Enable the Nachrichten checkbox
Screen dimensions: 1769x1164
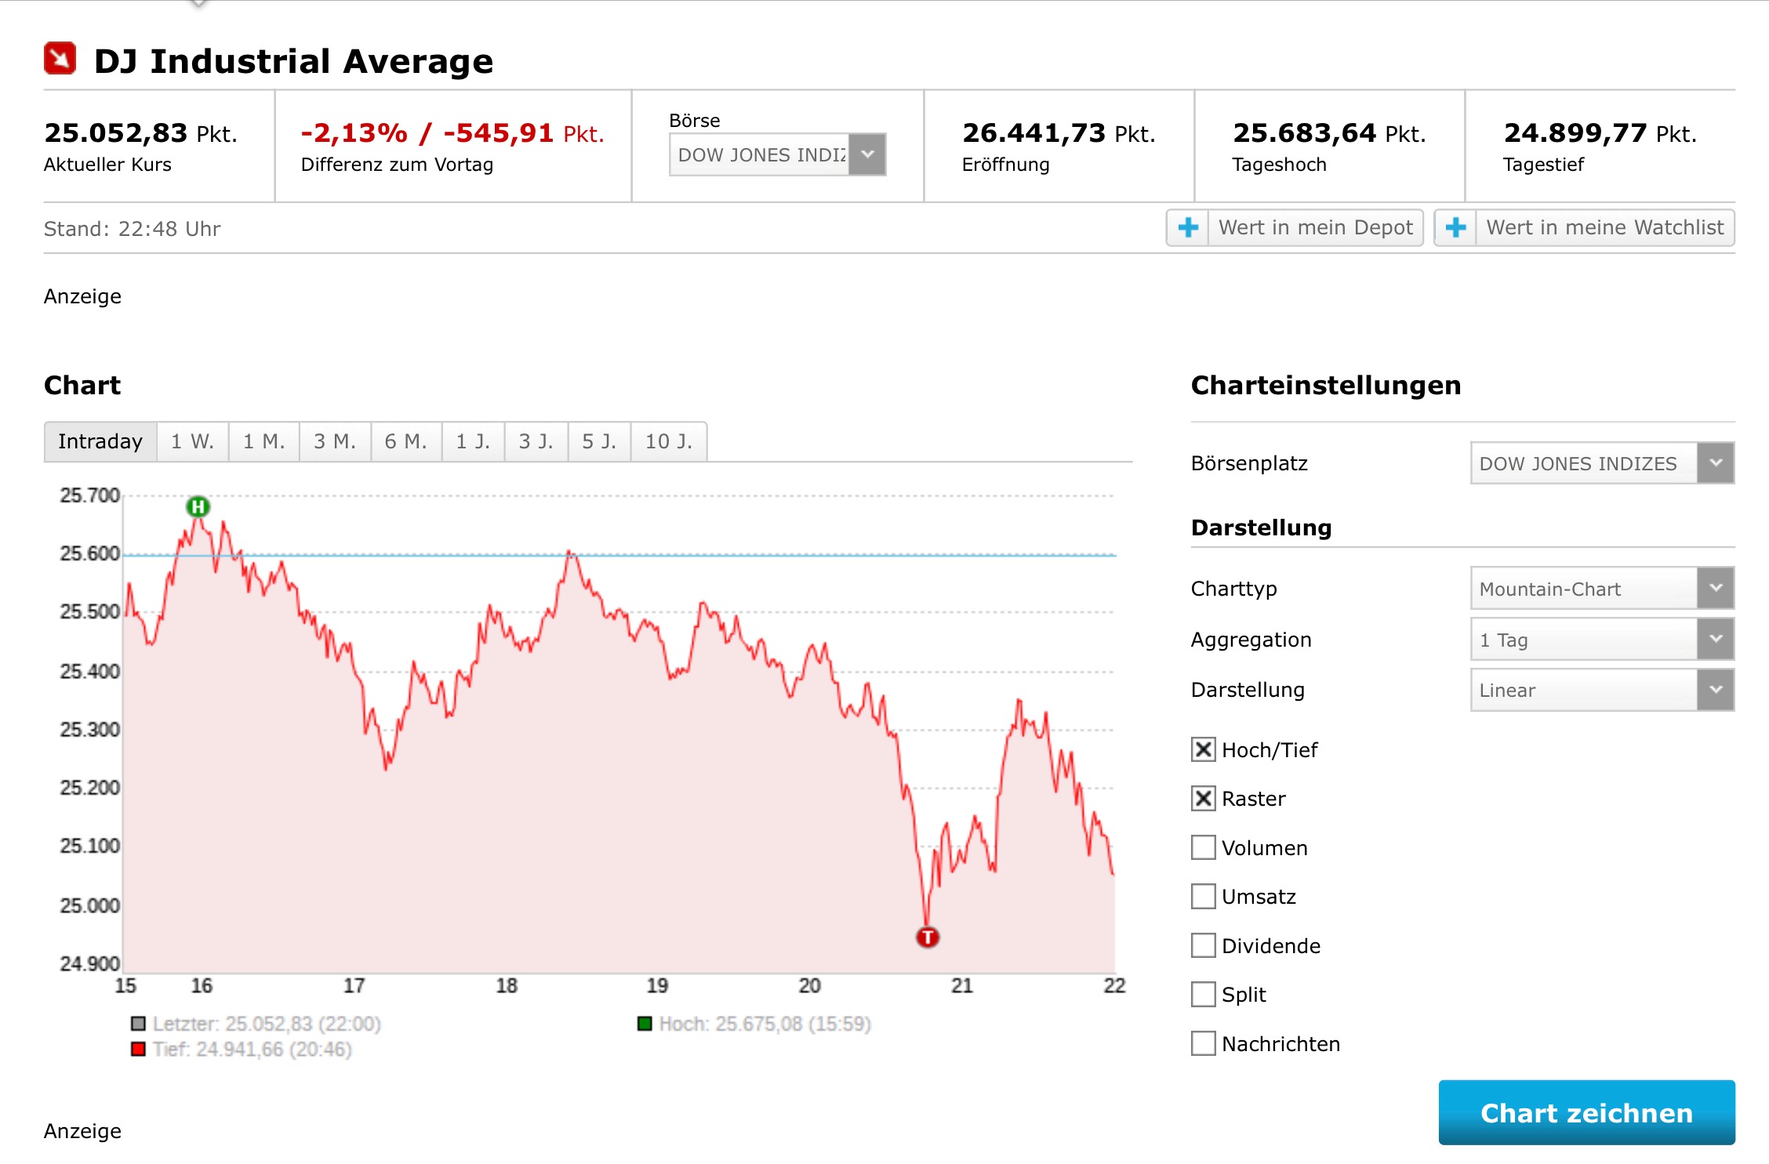click(x=1203, y=1043)
